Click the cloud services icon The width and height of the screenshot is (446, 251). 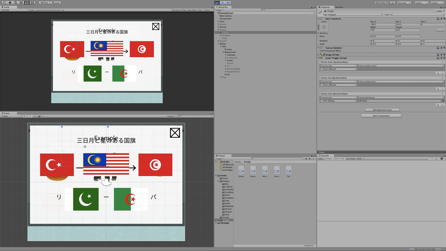pos(393,2)
